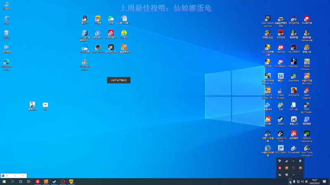Open the Action Center notifications icon

tap(324, 182)
